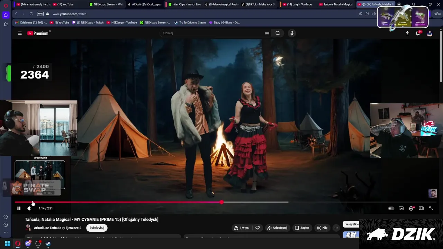Open bookmarks star in Opera sidebar
Screen dimensions: 443x249
point(6,24)
